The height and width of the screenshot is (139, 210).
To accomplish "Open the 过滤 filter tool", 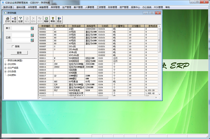I will click(x=20, y=20).
